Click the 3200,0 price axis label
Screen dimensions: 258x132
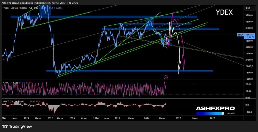(249, 47)
